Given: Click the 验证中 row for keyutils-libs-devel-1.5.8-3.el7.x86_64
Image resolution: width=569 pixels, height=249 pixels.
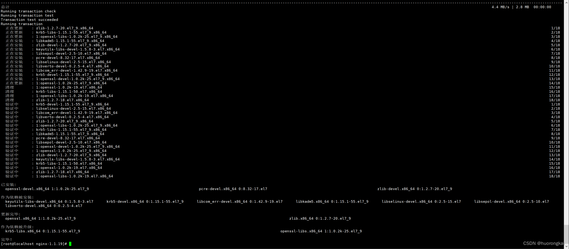Looking at the screenshot, I should (x=282, y=159).
